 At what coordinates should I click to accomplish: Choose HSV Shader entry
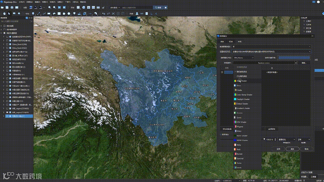click(x=247, y=122)
